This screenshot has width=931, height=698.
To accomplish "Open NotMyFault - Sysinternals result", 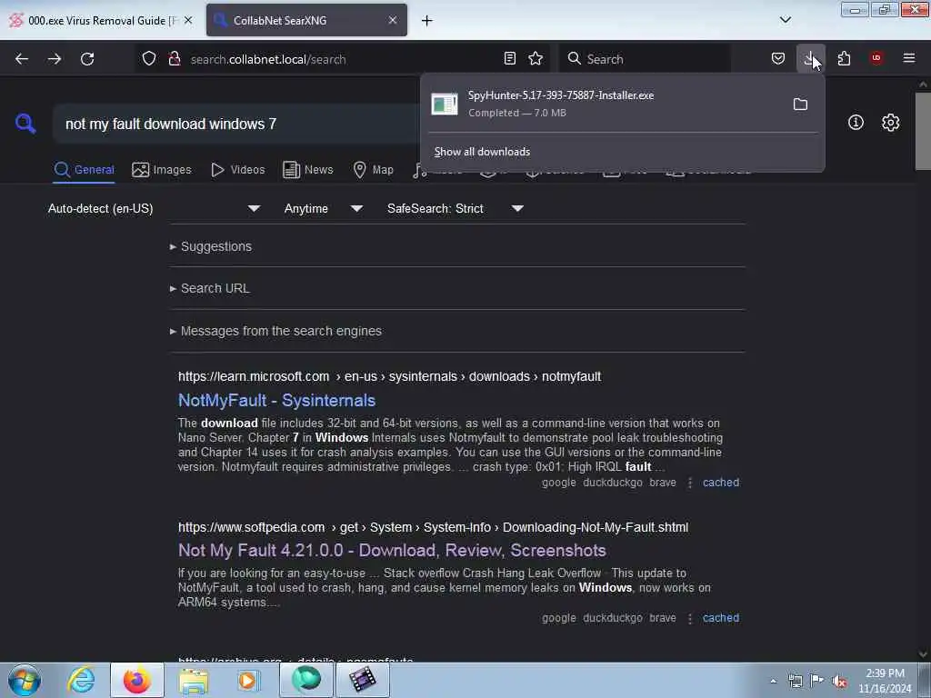I will [x=276, y=400].
